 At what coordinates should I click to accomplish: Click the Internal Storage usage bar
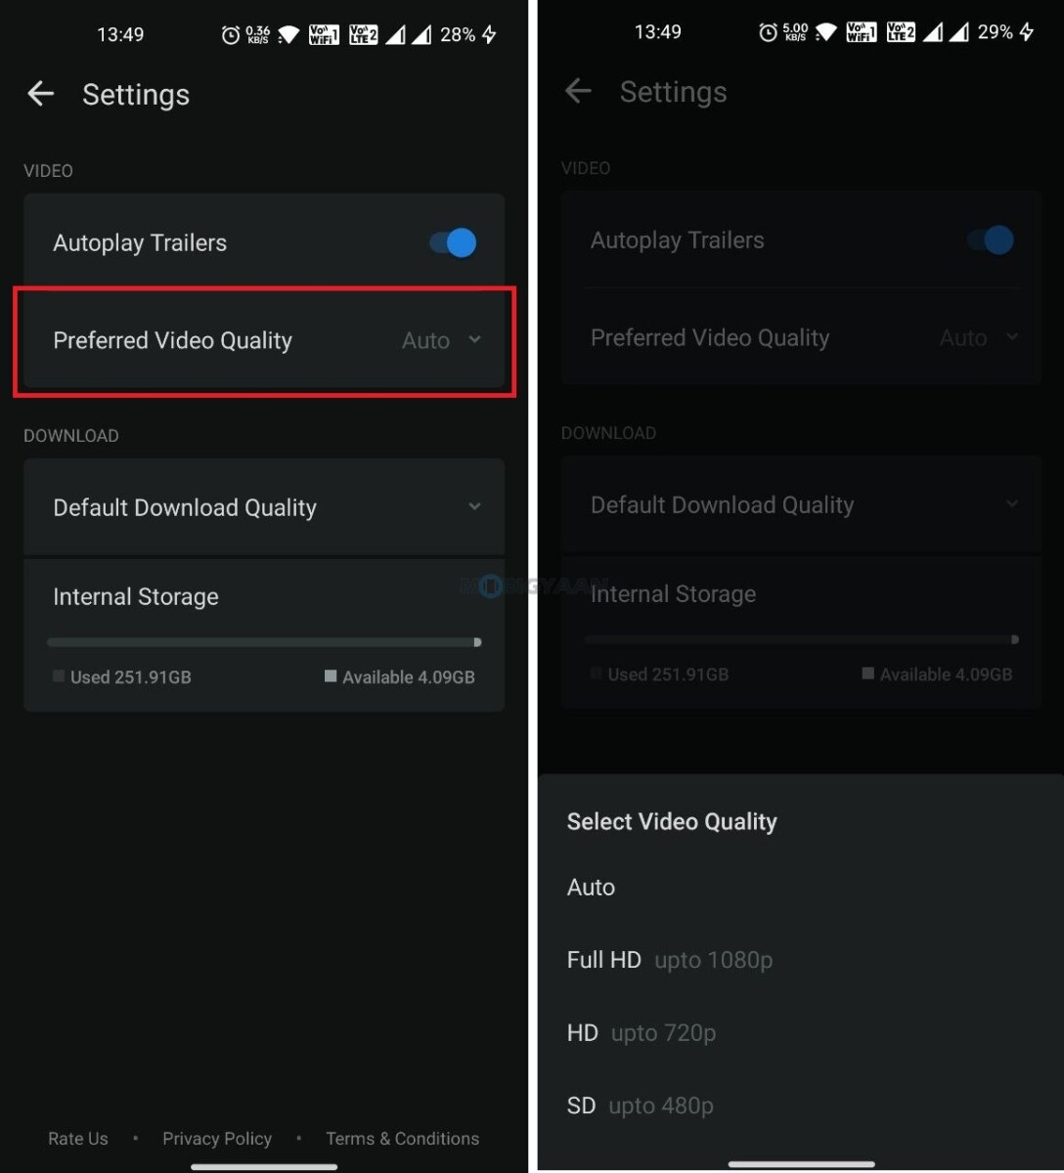click(x=263, y=641)
